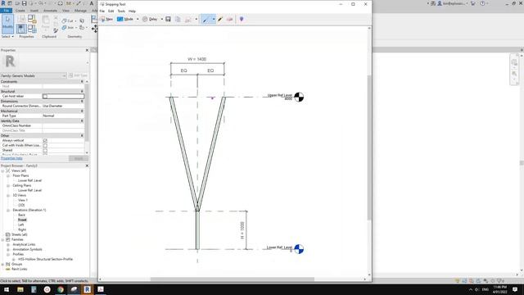
Task: Click Match Type Properties brush icon
Action: [x=56, y=30]
